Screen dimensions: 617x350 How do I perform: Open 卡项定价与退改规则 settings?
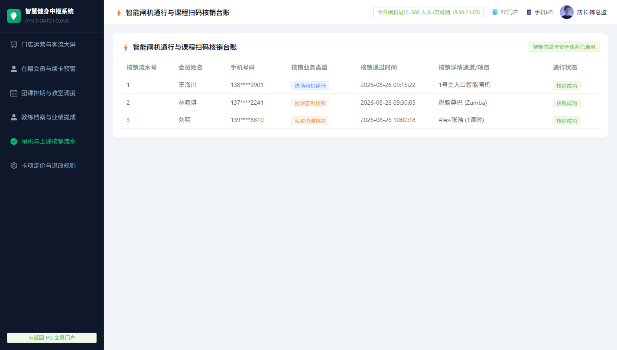[x=52, y=166]
